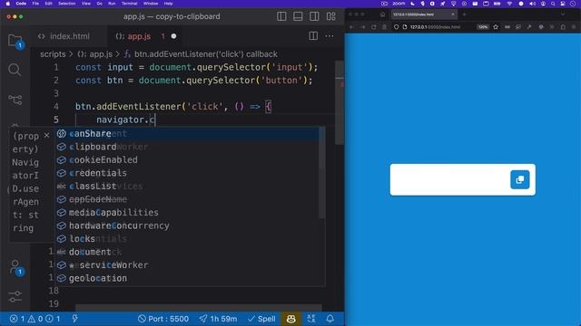Viewport: 581px width, 326px height.
Task: Open Source Control view in activity bar
Action: pos(15,100)
